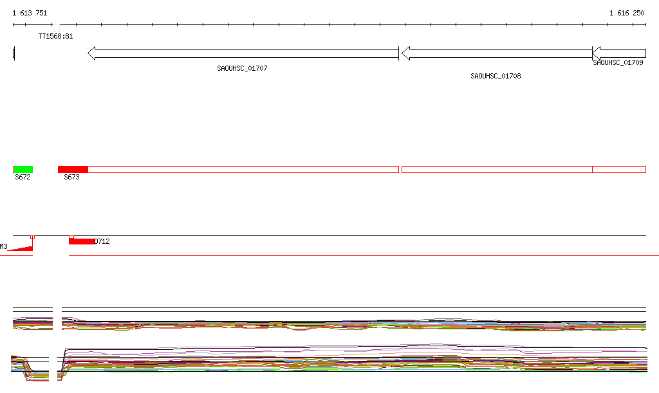This screenshot has width=659, height=393.
Task: Select the SAOUHSC_01709 gene arrow
Action: coord(619,53)
